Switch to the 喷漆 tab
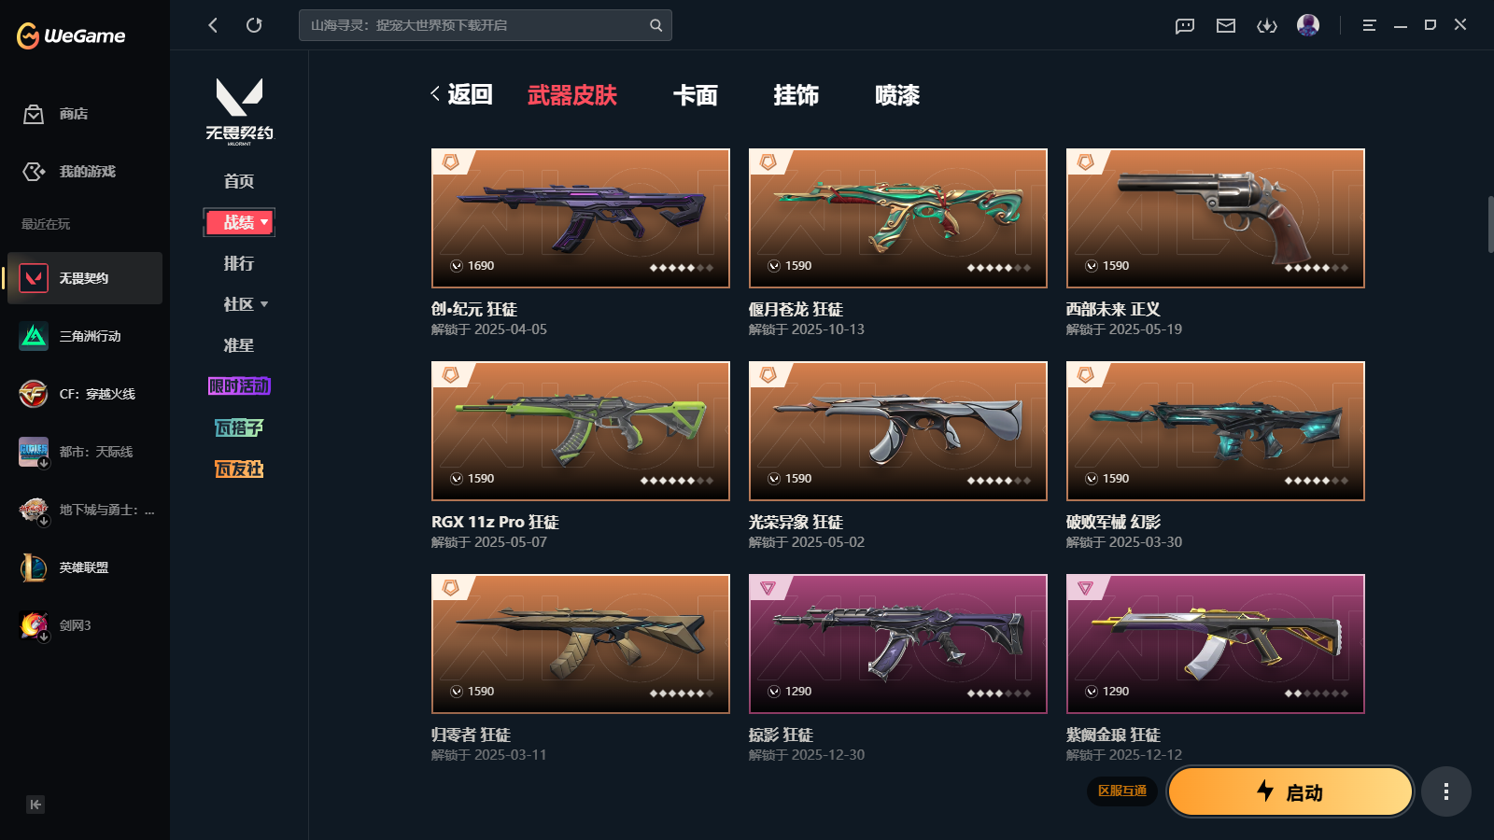The height and width of the screenshot is (840, 1494). point(897,95)
